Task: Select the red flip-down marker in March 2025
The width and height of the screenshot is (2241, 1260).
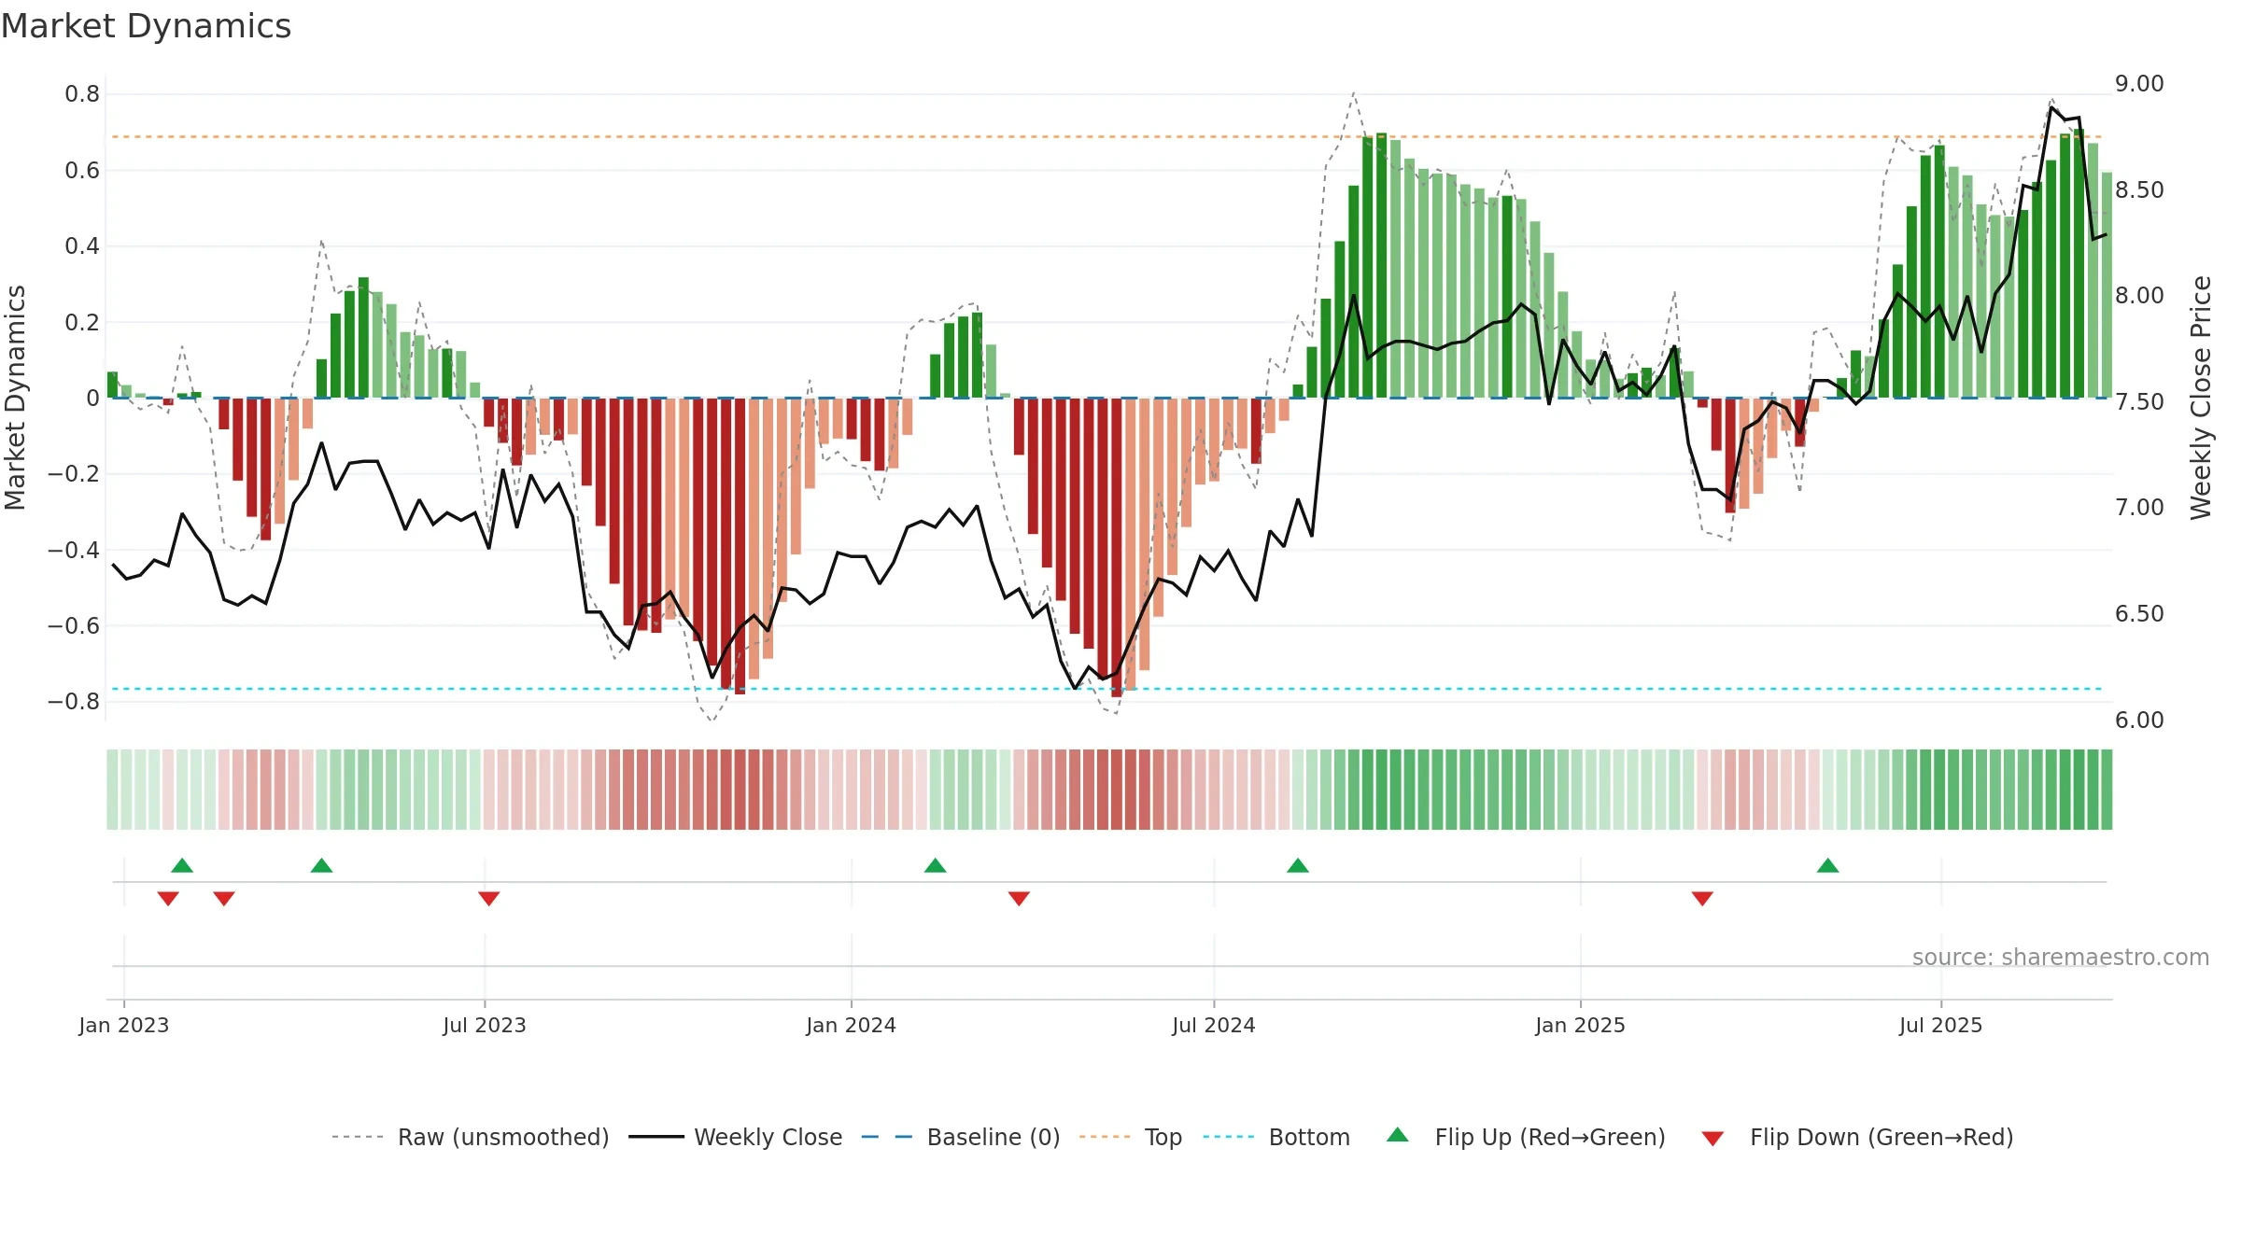Action: pyautogui.click(x=1702, y=899)
